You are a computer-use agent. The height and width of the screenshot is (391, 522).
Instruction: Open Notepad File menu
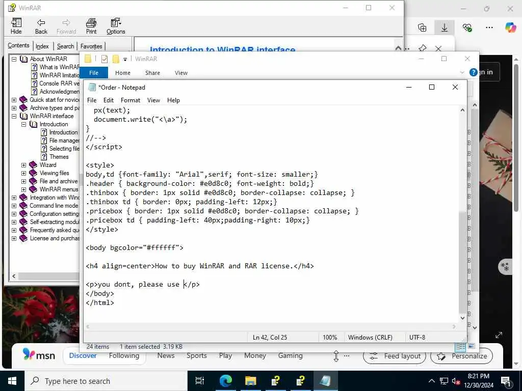[92, 100]
